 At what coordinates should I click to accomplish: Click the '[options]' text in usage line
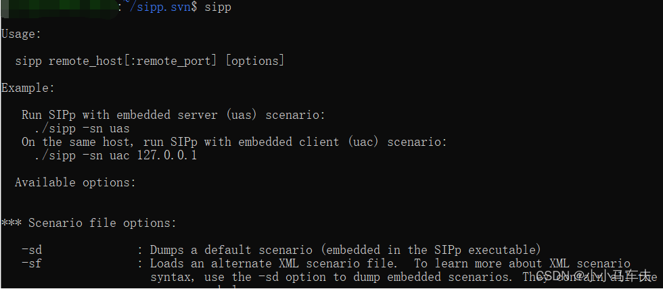click(x=255, y=61)
